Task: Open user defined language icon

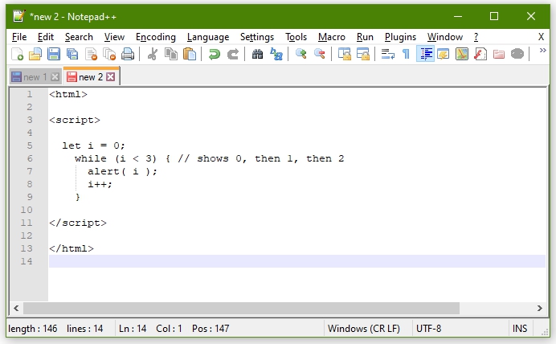Action: 444,55
